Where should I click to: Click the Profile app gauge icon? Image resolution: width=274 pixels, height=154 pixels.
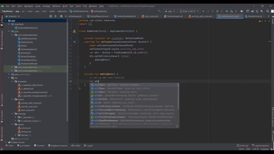pos(226,11)
